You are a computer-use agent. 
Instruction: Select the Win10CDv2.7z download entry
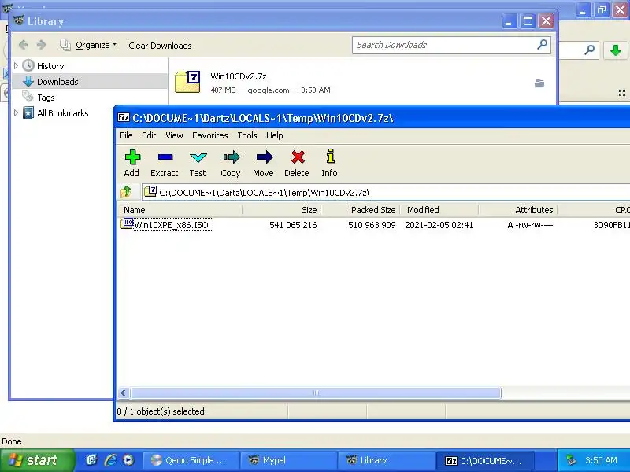361,83
